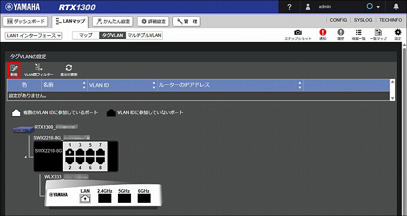
Task: Open the VLAN間フィルター icon
Action: [39, 70]
